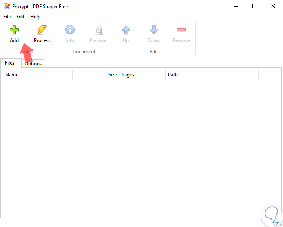Open the Edit menu
The image size is (283, 227).
coord(20,17)
